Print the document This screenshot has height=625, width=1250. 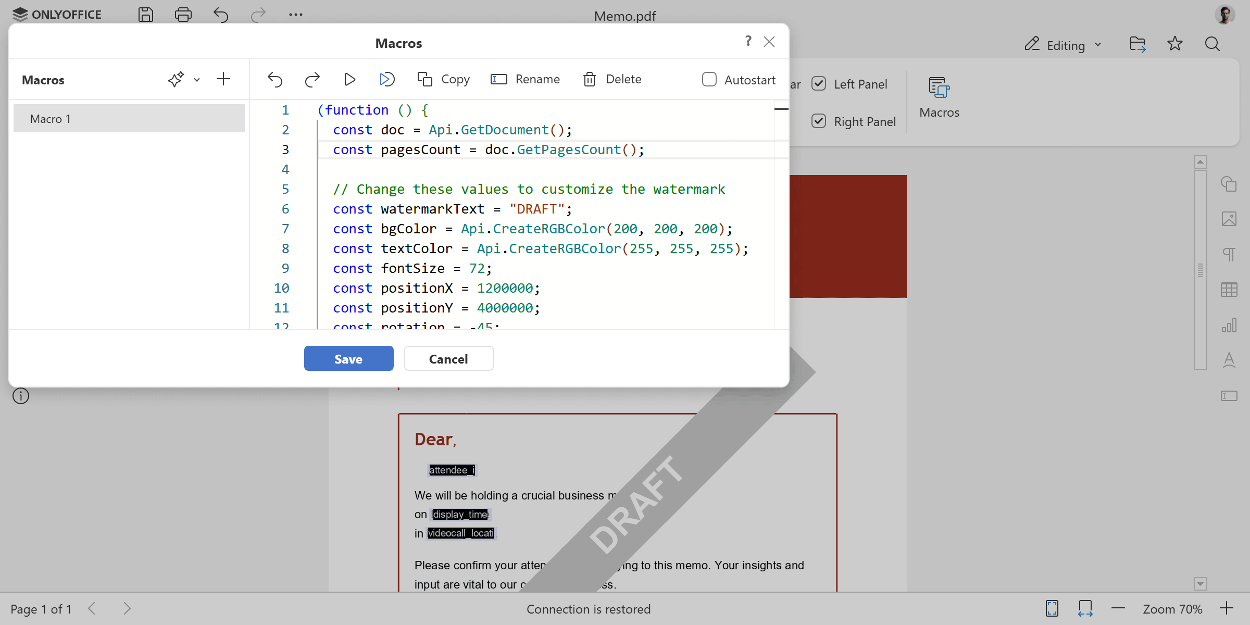tap(183, 15)
